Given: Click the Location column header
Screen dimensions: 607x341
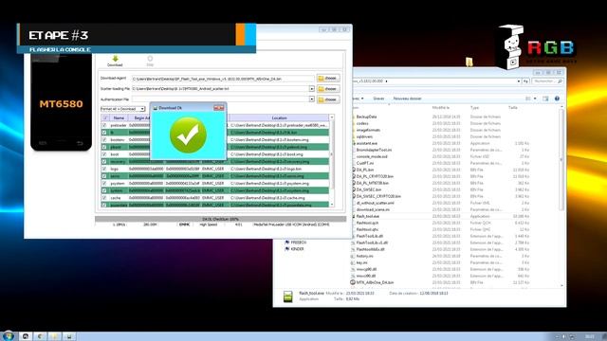Looking at the screenshot, I should pyautogui.click(x=279, y=117).
